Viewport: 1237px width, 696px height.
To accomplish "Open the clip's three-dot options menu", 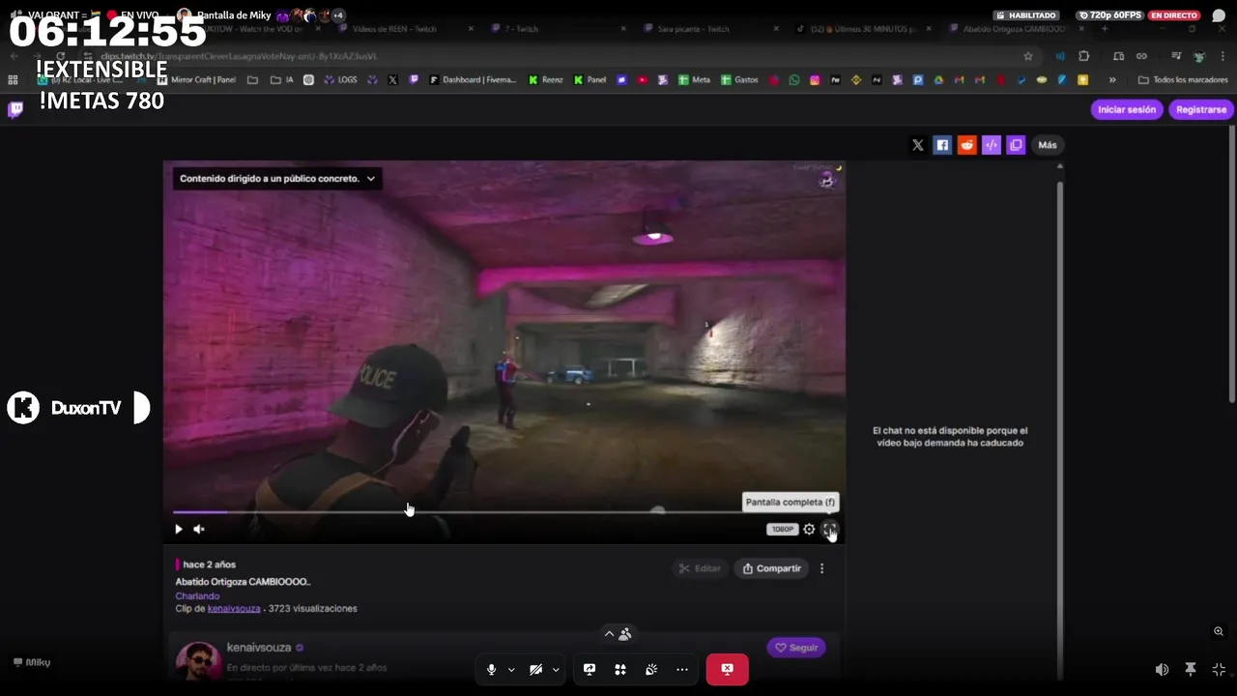I will coord(822,568).
